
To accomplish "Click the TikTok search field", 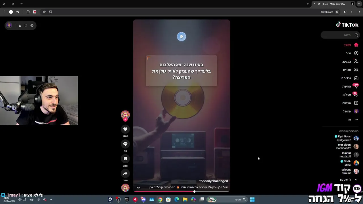I will click(340, 35).
